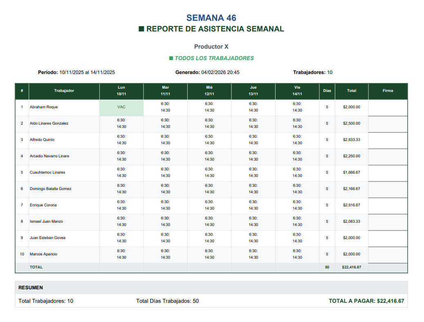Click the RESUMEN section heading
This screenshot has height=322, width=424.
tap(31, 288)
